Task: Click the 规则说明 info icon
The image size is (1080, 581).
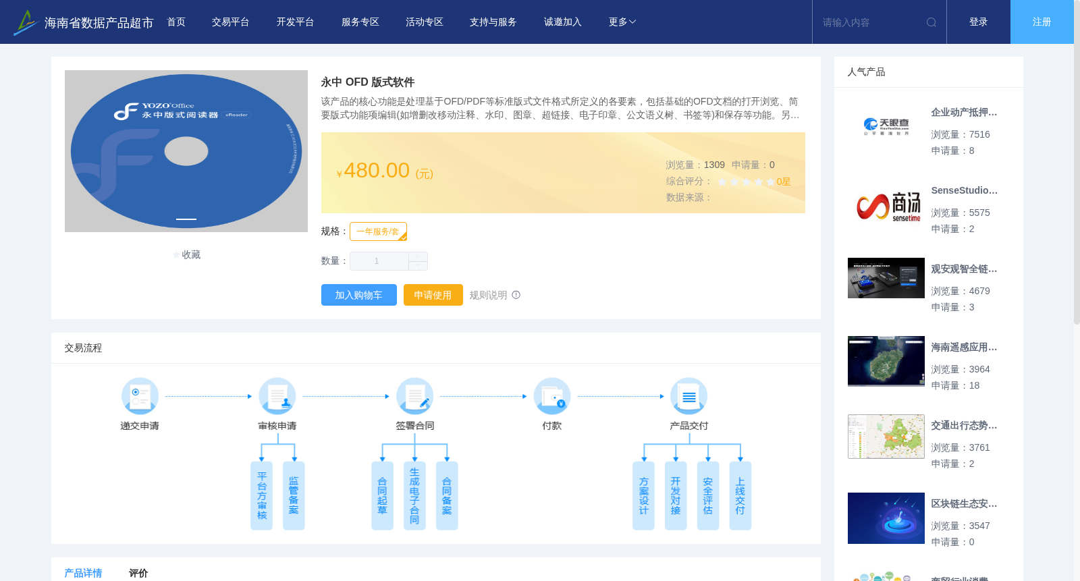Action: pos(516,295)
